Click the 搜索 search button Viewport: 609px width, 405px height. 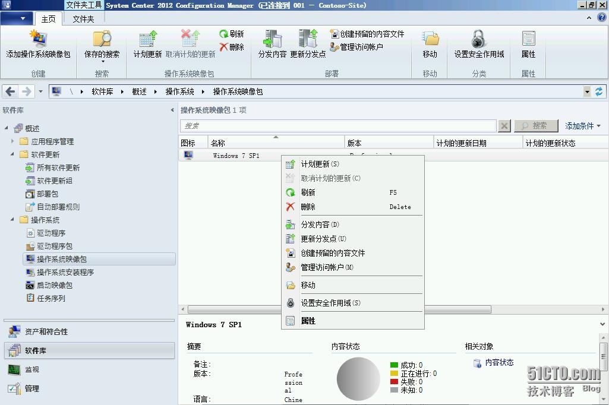click(536, 126)
